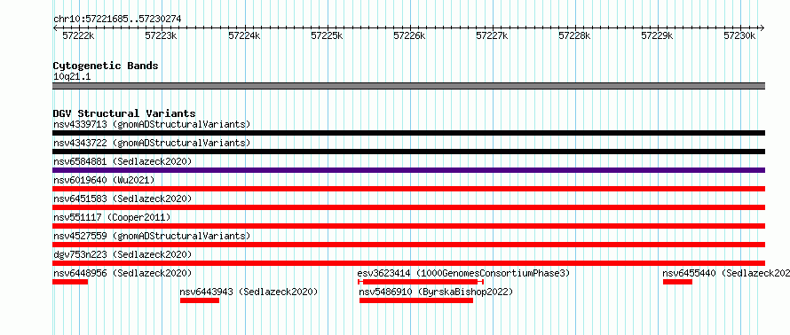
Task: Open variant label nsv6448956 (Sedlazeck2020)
Action: [122, 273]
